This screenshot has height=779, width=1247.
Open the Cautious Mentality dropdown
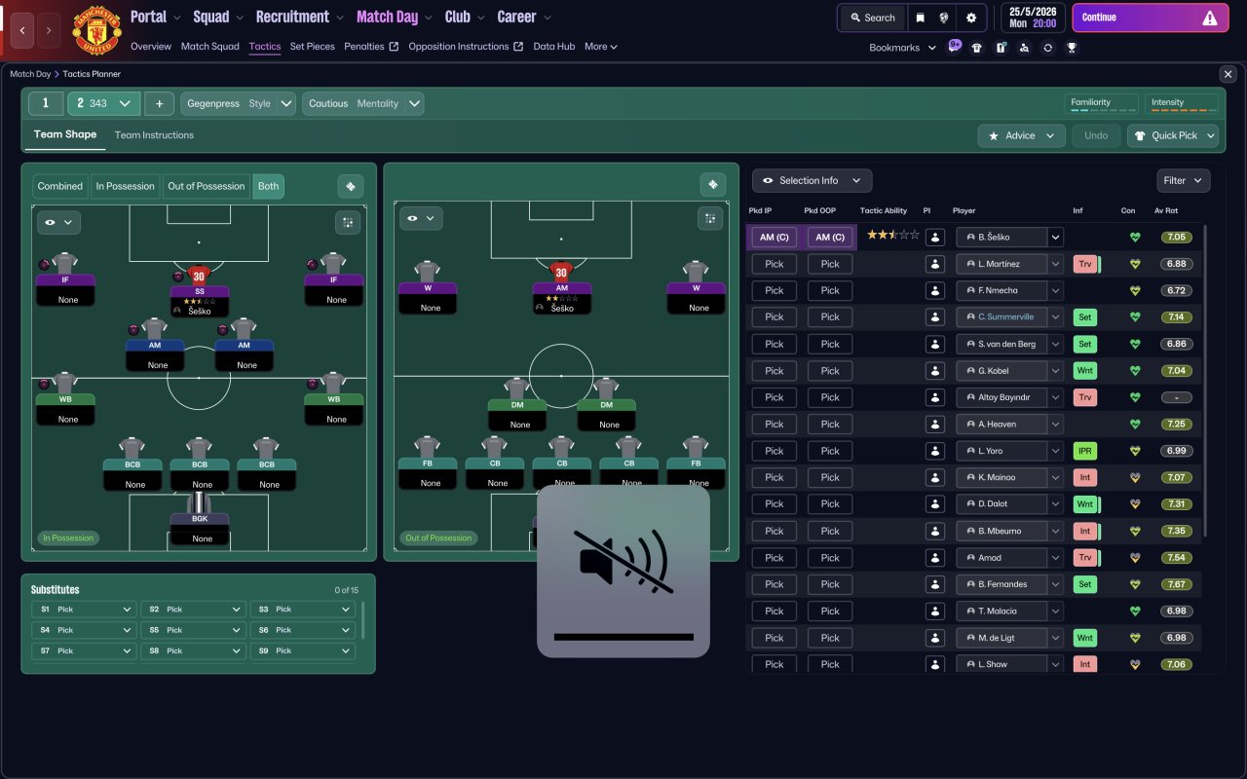point(362,103)
